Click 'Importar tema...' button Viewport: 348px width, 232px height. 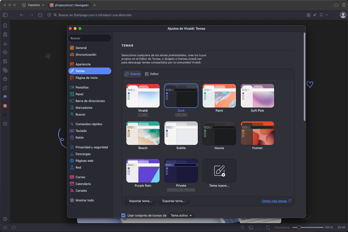point(140,201)
